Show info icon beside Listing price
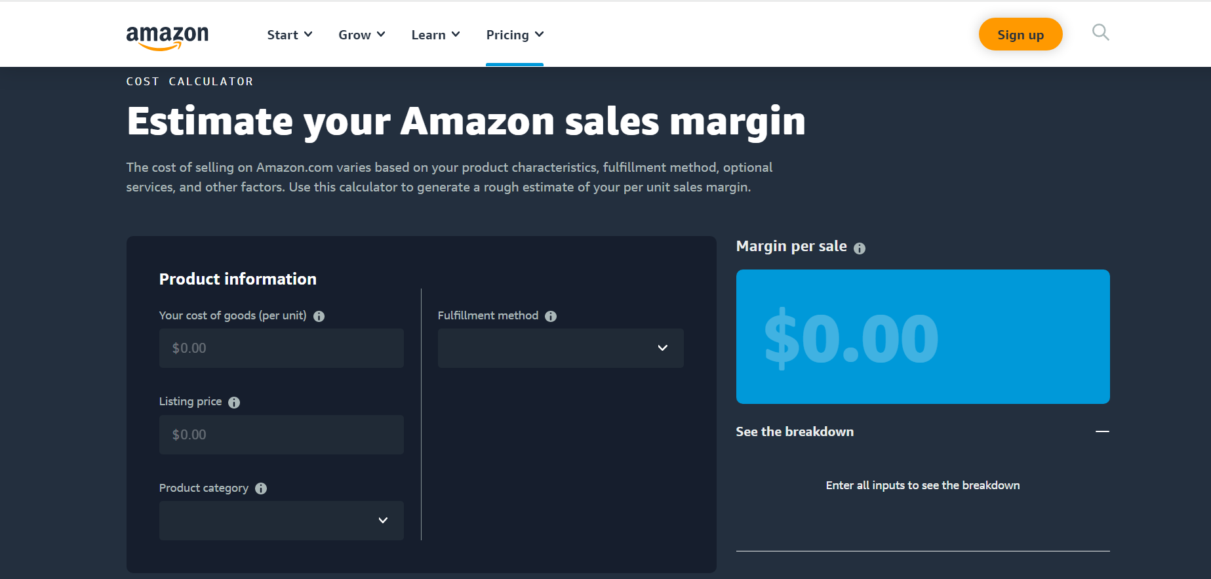 point(234,403)
